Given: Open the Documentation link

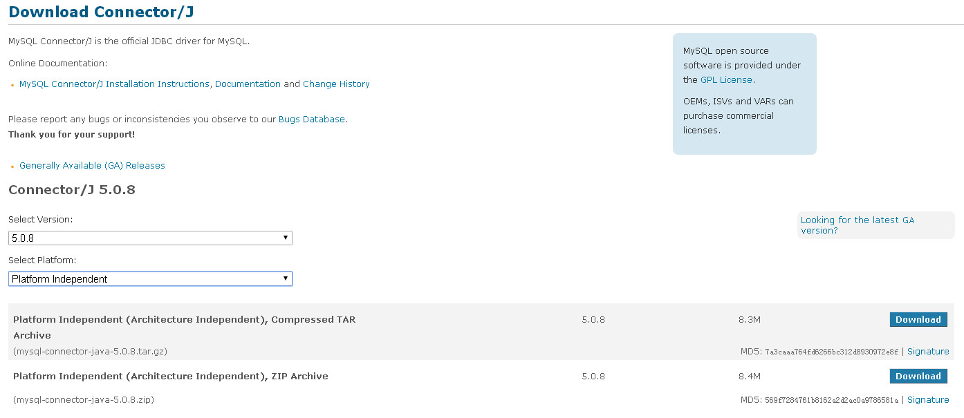Looking at the screenshot, I should [x=248, y=84].
